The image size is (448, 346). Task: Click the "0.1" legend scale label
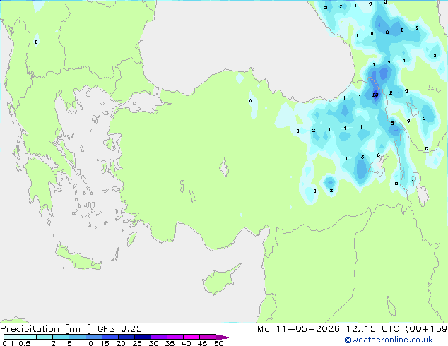pyautogui.click(x=8, y=343)
